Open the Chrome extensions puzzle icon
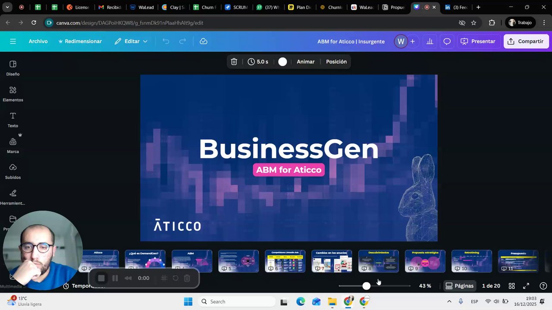552x310 pixels. [492, 23]
